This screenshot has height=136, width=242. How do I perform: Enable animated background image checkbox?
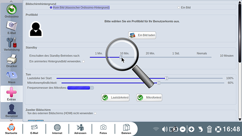point(83,61)
